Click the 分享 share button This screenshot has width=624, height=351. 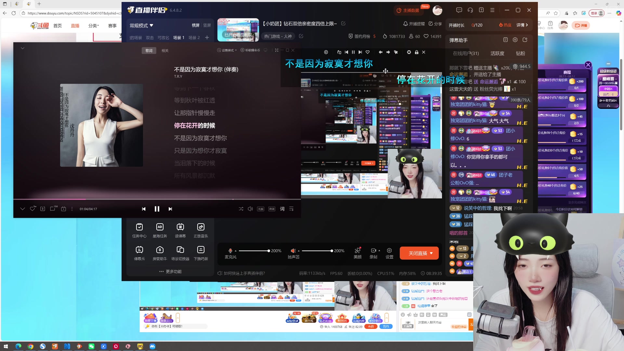(x=435, y=24)
